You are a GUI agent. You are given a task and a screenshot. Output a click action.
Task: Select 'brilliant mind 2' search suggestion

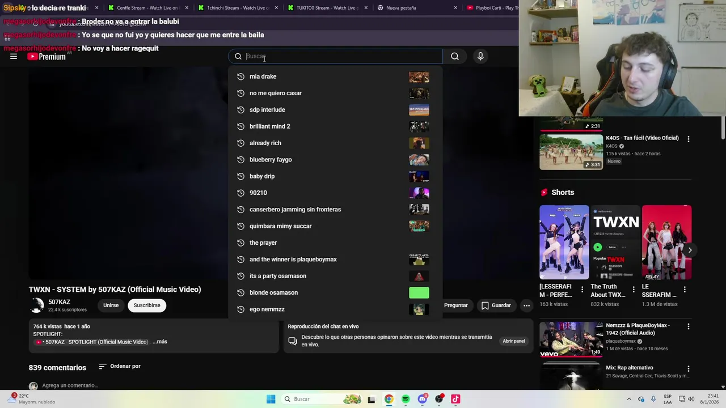[x=335, y=126]
